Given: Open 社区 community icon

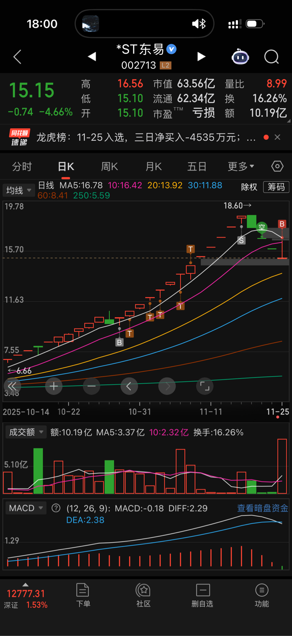Looking at the screenshot, I should click(143, 595).
